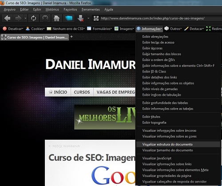Open the Destacar toolbar dropdown
Image resolution: width=222 pixels, height=186 pixels.
[194, 28]
